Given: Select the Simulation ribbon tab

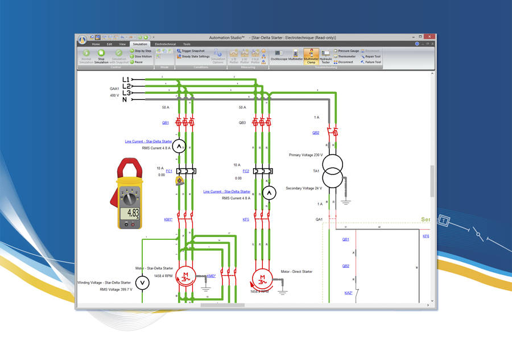Looking at the screenshot, I should point(140,44).
